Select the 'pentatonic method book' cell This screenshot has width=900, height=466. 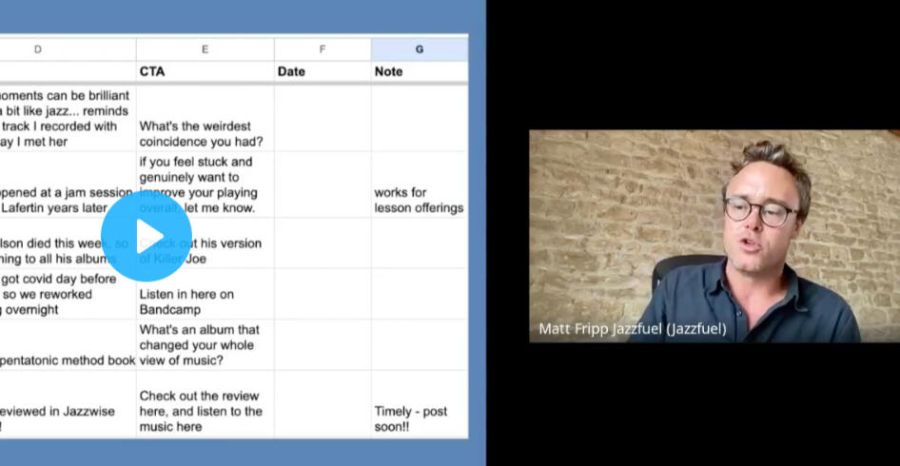pyautogui.click(x=67, y=360)
